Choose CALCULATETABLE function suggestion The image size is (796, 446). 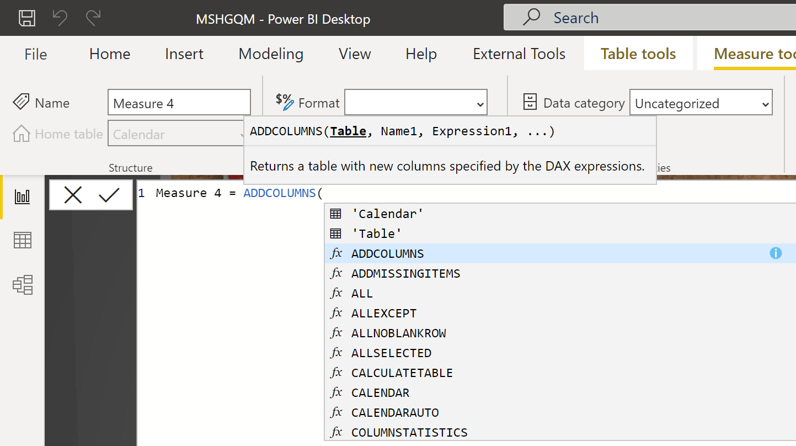560,373
